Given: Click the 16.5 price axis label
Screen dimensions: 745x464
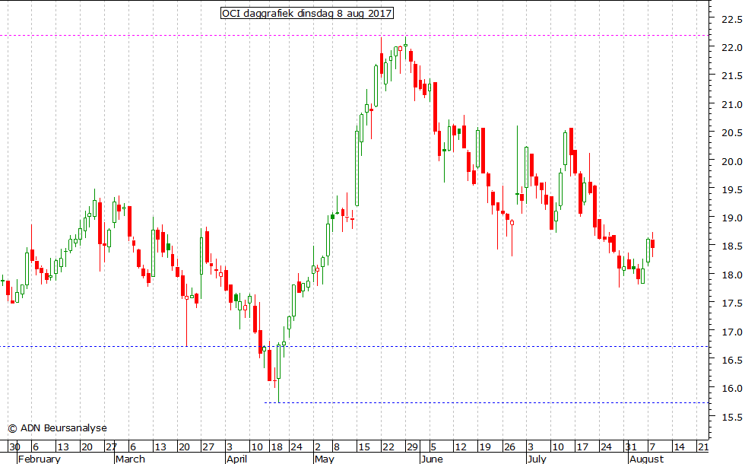Looking at the screenshot, I should coord(731,361).
